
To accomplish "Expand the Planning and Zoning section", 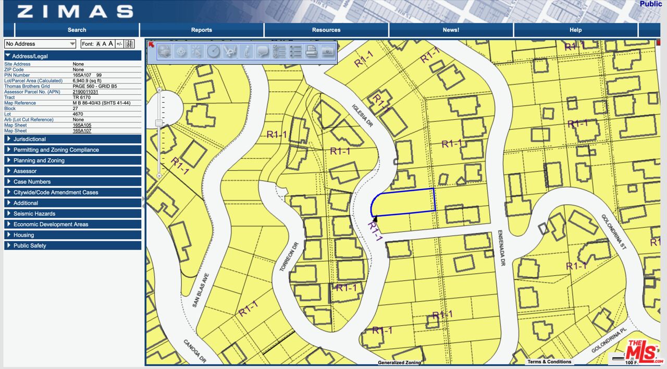I will (x=39, y=161).
